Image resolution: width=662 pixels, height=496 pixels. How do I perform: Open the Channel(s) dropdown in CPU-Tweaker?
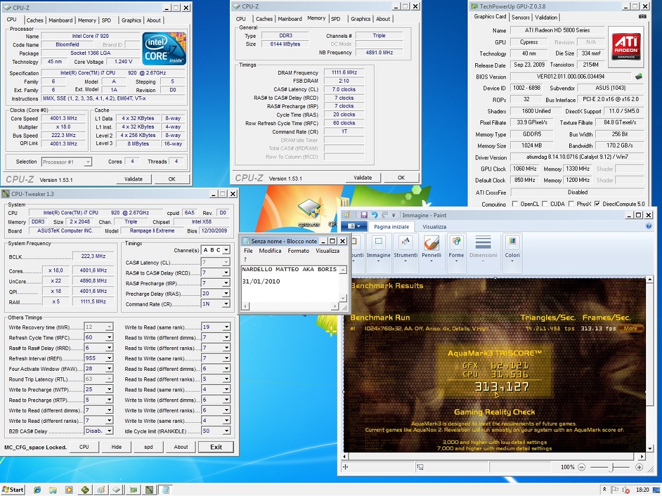click(226, 250)
